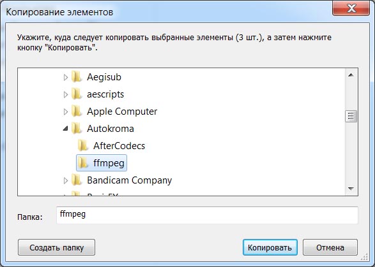This screenshot has width=375, height=267.
Task: Select the Bandicam Company folder icon
Action: coord(77,180)
